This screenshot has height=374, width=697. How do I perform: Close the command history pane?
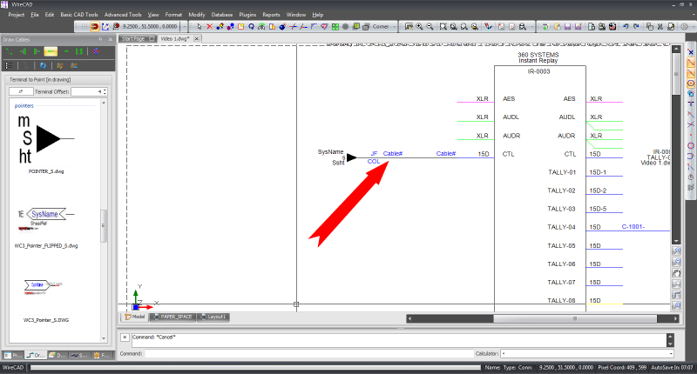coord(125,337)
